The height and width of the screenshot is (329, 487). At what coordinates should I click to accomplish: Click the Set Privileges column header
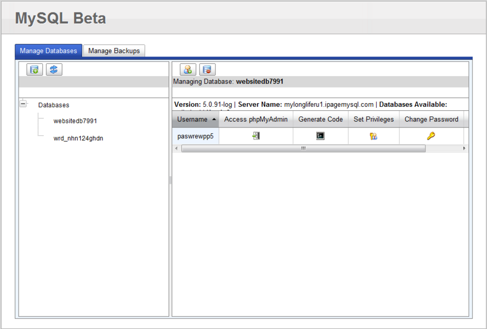point(374,119)
